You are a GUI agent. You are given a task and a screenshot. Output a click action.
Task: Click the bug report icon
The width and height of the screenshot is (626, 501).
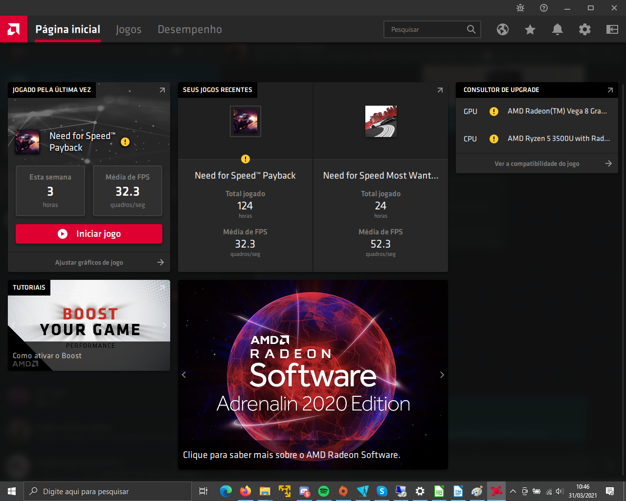[x=520, y=8]
